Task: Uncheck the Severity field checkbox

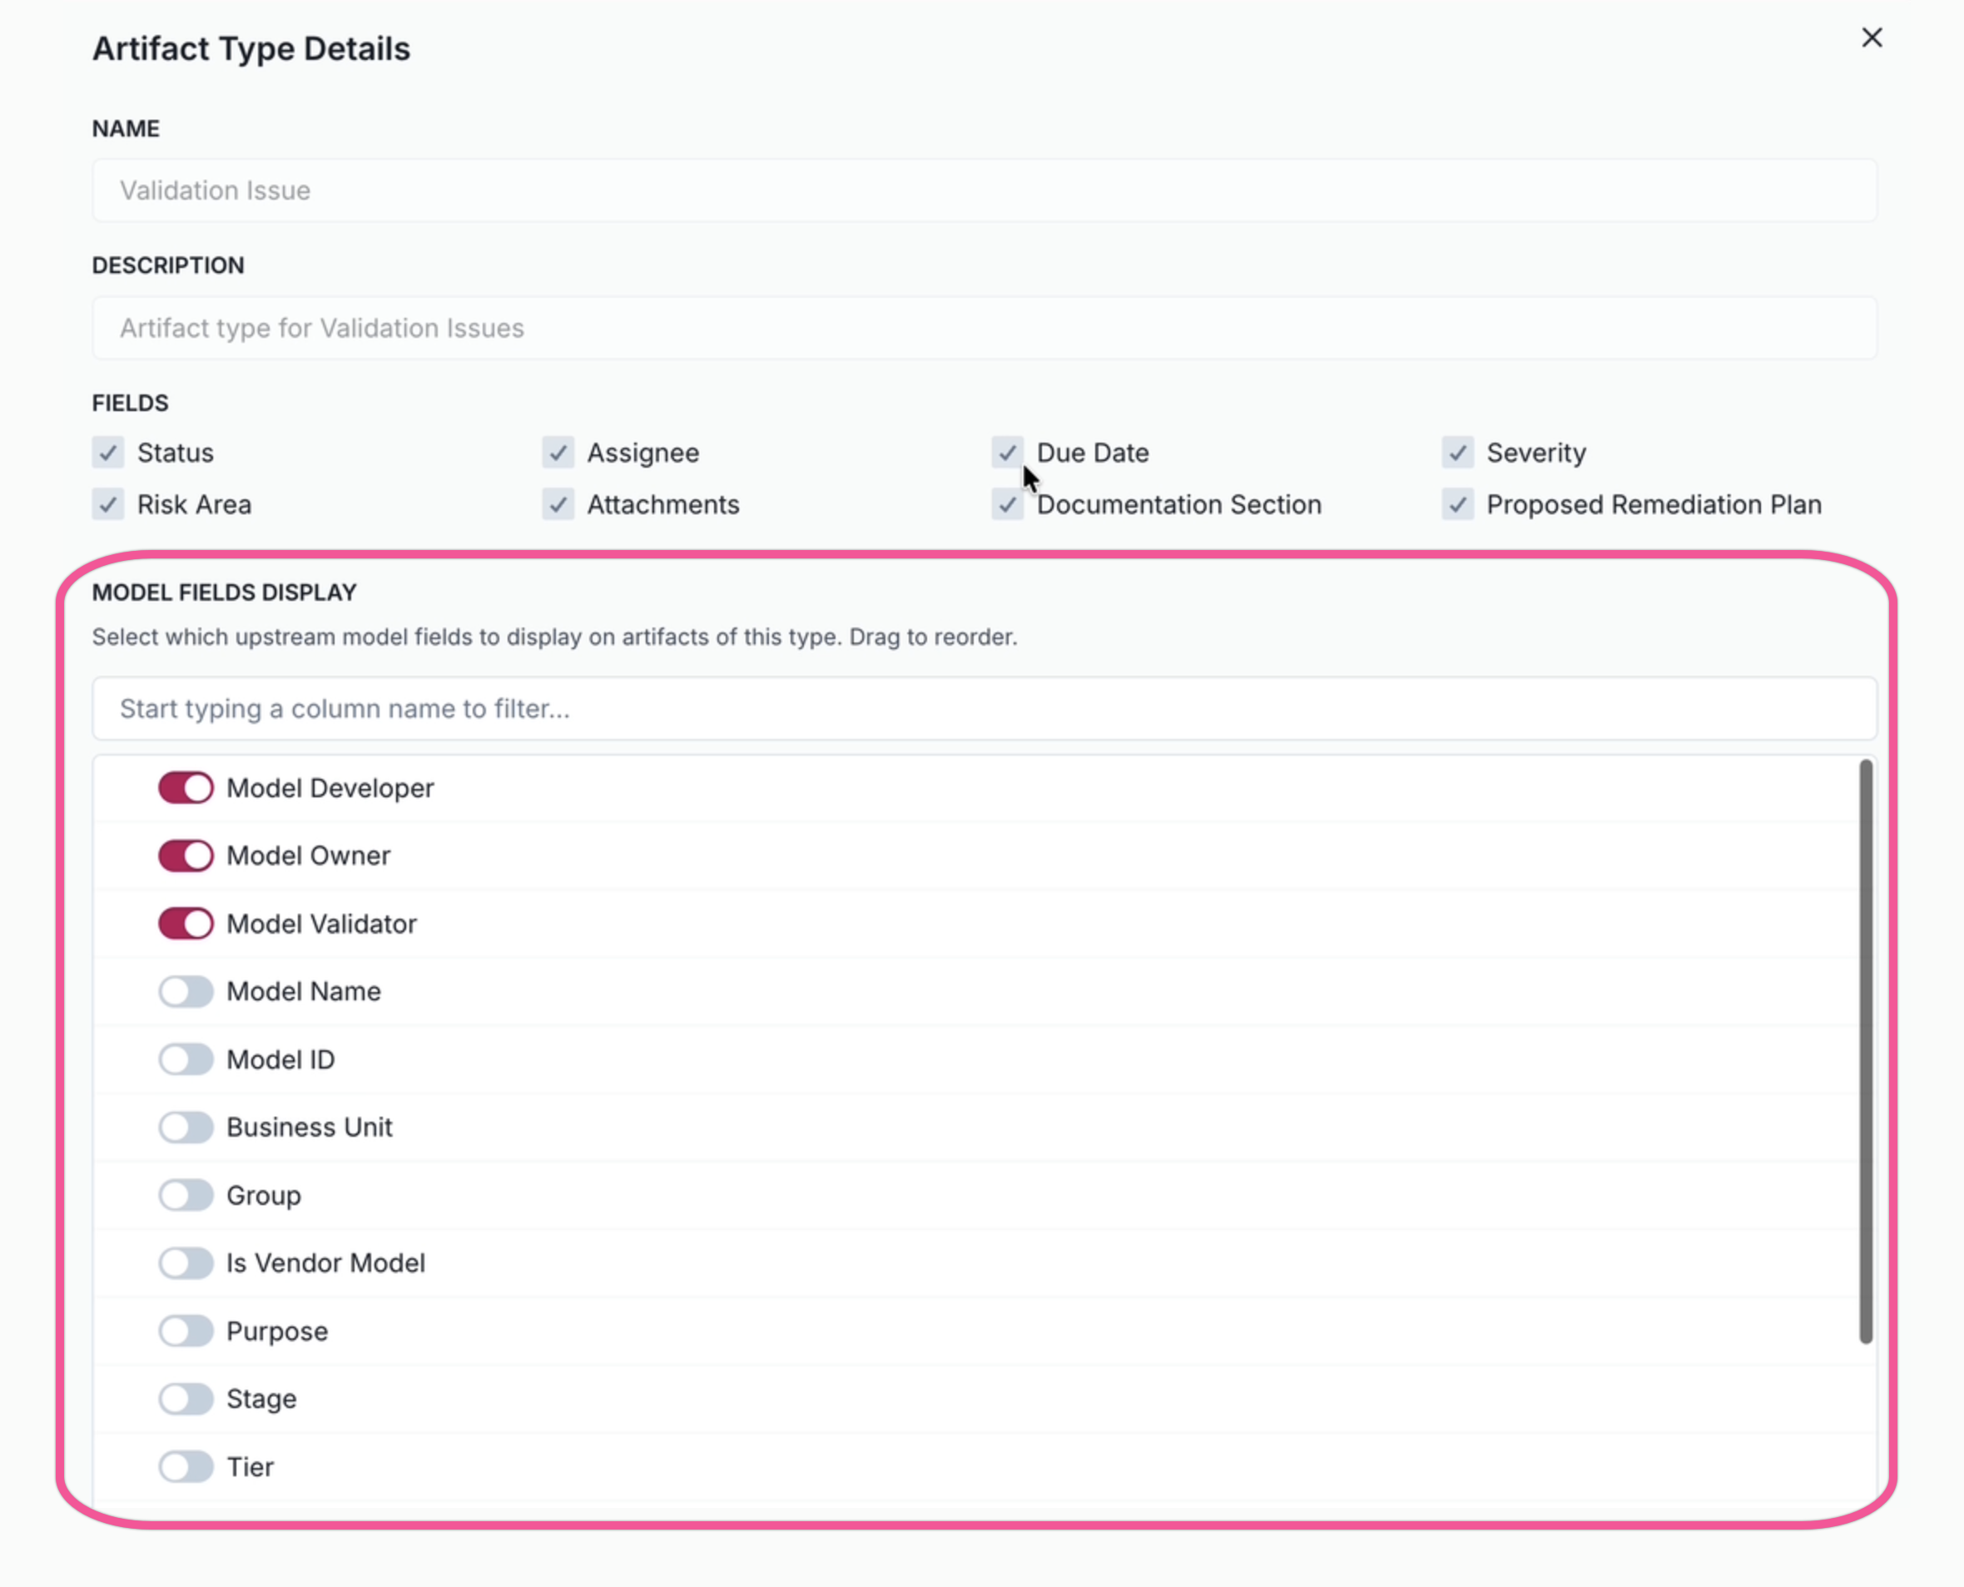Action: pos(1457,453)
